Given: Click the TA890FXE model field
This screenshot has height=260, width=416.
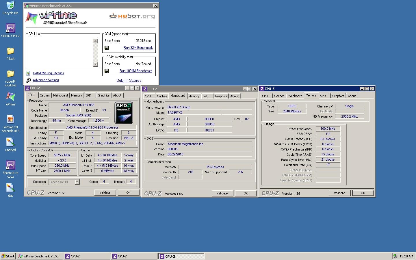Looking at the screenshot, I should (x=194, y=112).
